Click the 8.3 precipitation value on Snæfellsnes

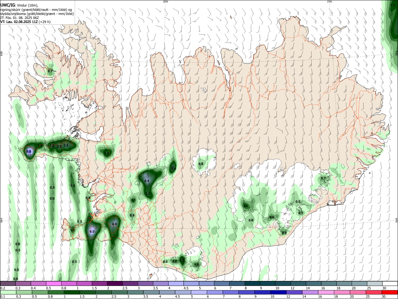(29, 151)
